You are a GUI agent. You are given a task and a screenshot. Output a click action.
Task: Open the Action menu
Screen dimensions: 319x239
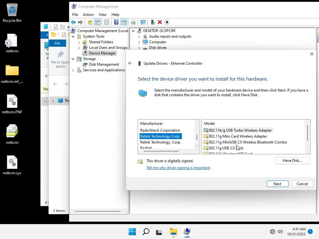(x=88, y=15)
